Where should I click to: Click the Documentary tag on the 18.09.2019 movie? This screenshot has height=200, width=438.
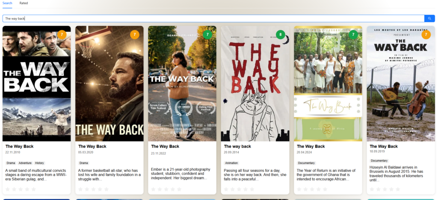[x=379, y=161]
